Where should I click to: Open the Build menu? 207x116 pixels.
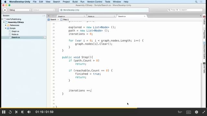75,2
